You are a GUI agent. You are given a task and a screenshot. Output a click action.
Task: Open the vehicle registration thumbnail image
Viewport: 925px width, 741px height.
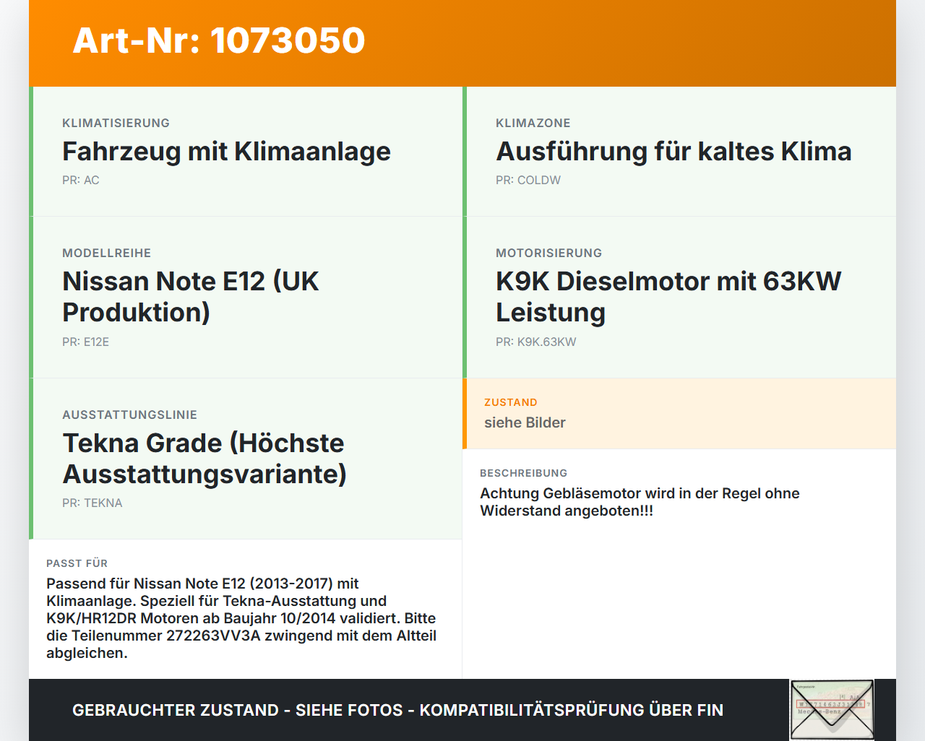(832, 710)
